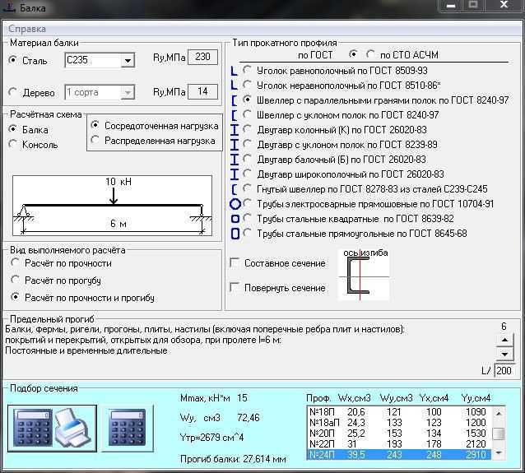This screenshot has width=525, height=473.
Task: Select Расчёт по прочности option
Action: tap(15, 262)
